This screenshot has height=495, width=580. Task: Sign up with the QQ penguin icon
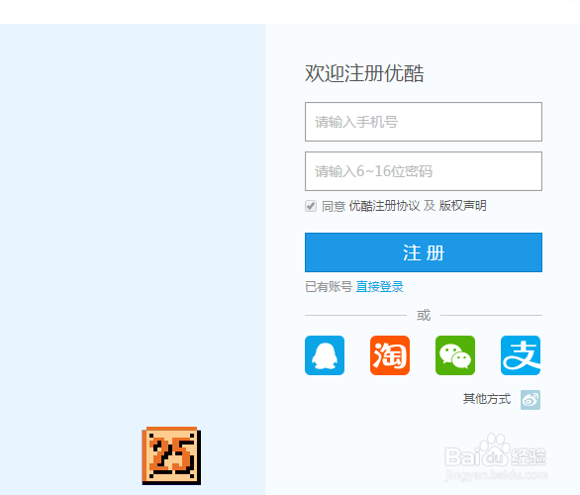click(x=325, y=355)
